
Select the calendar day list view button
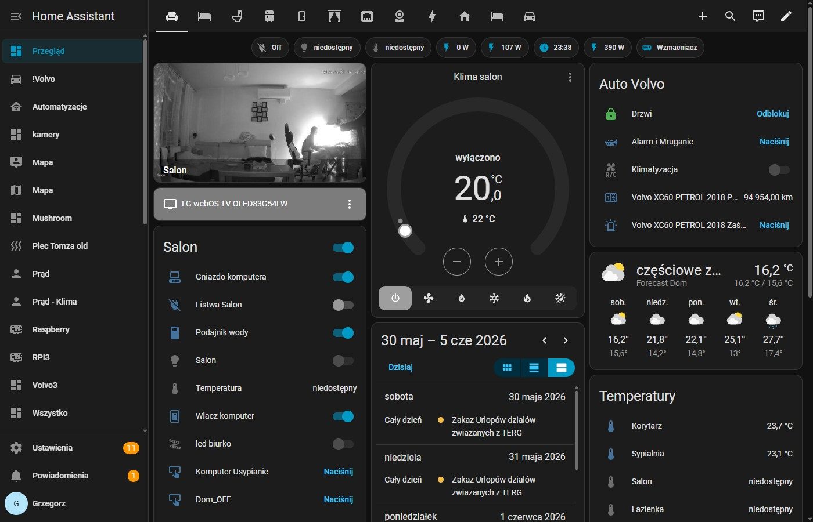click(x=561, y=368)
